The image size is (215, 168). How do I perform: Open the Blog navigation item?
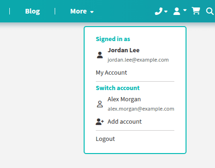coord(32,11)
